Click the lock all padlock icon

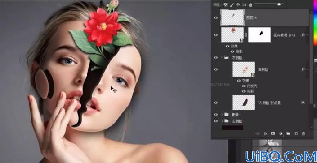point(250,5)
